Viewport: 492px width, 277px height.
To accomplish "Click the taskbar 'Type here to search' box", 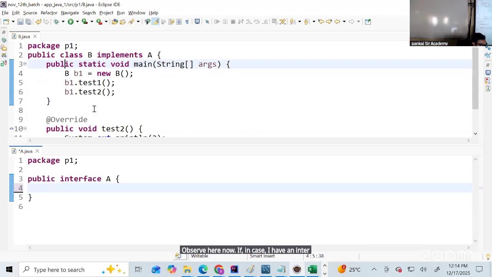I will pyautogui.click(x=74, y=269).
